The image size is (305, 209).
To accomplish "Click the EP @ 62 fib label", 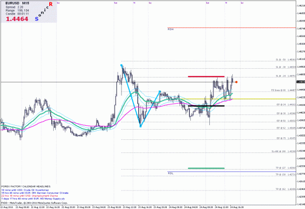I will point(286,128).
